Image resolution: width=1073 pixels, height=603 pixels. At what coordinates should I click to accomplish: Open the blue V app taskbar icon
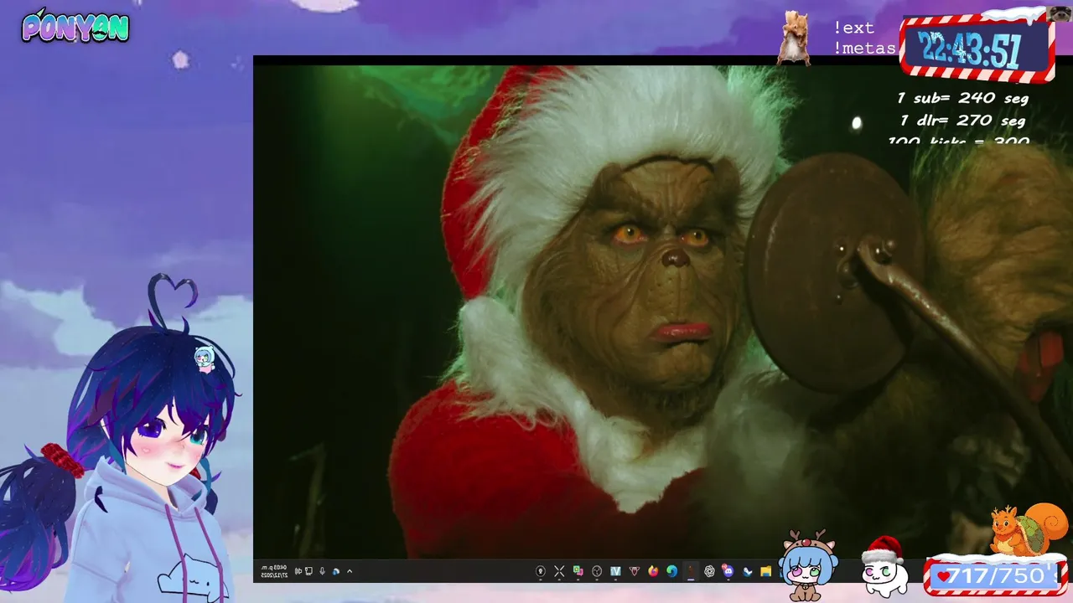click(x=615, y=571)
